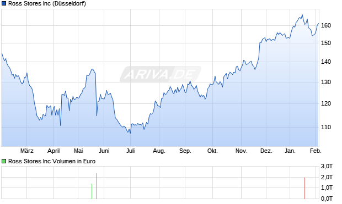This screenshot has height=204, width=342.
Task: Select 'Ross Stores Inc Volumen in Euro' label
Action: click(52, 161)
